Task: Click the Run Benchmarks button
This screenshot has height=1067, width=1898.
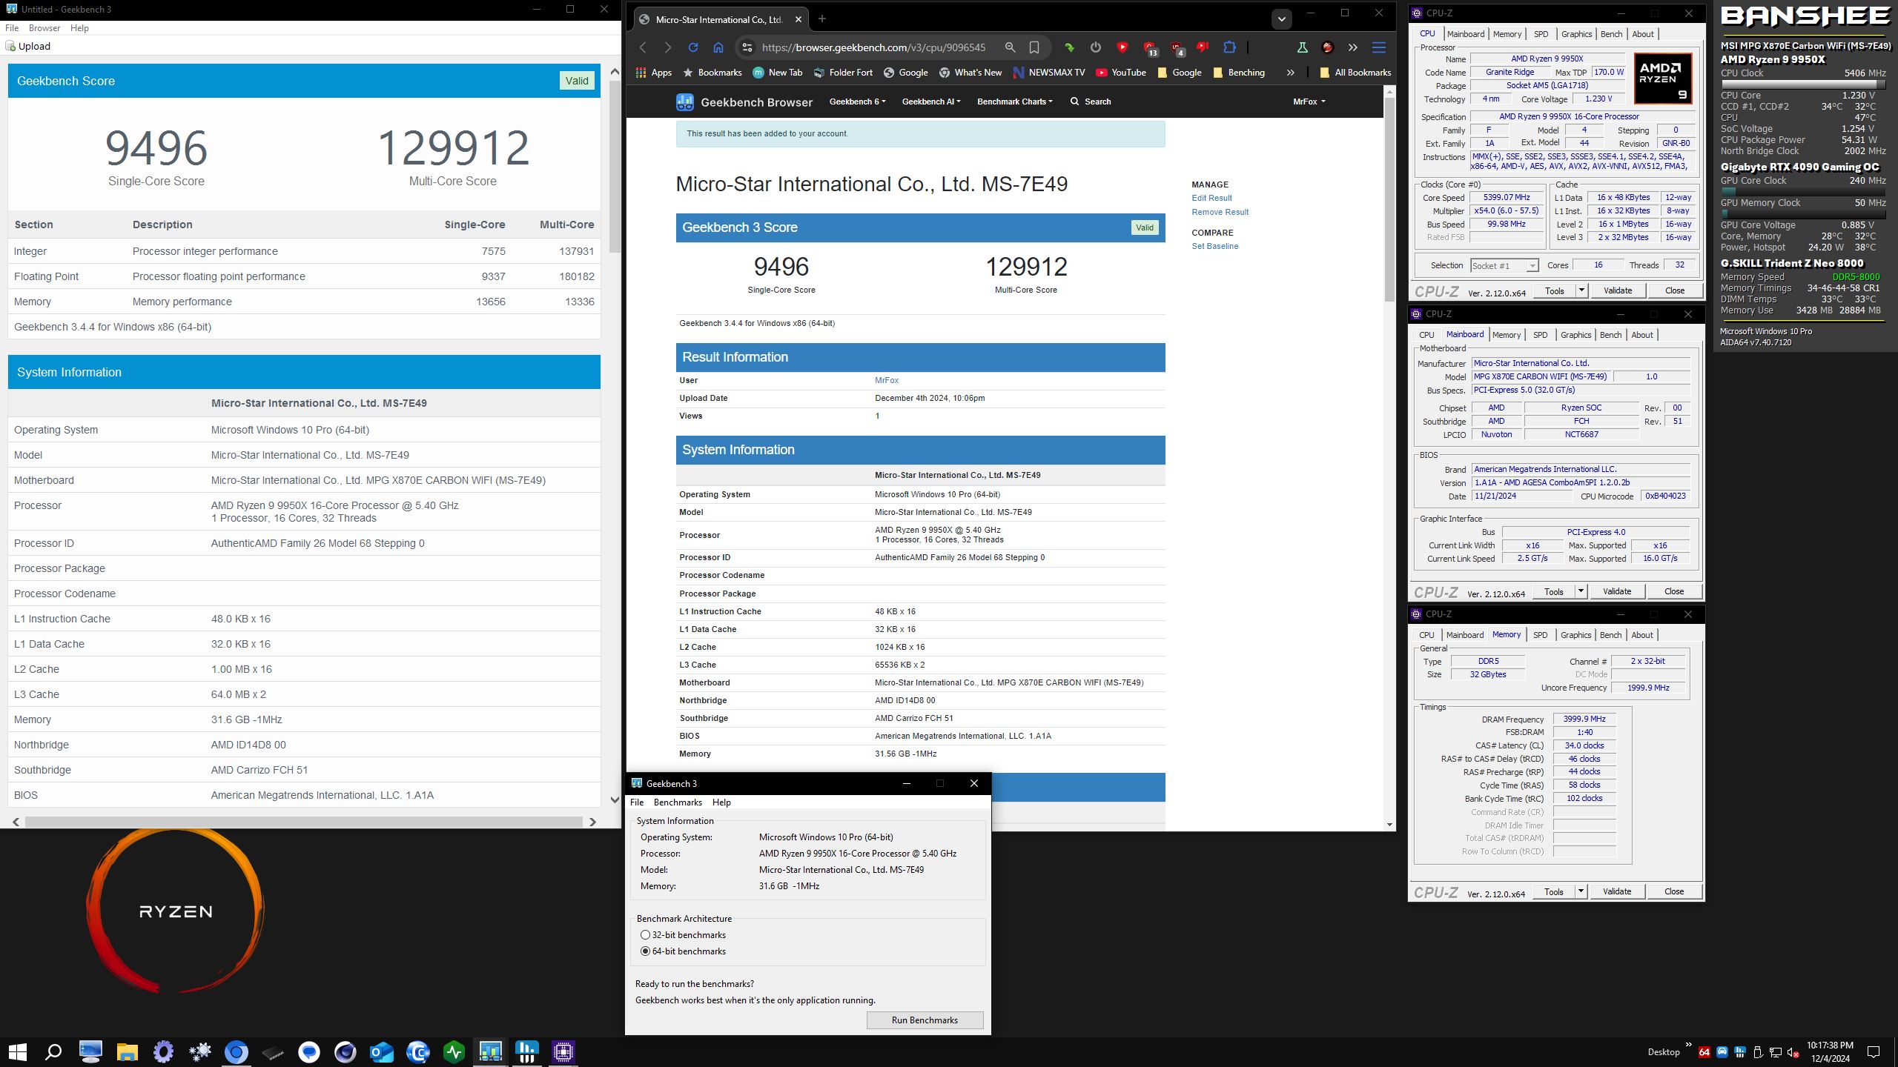Action: point(925,1020)
